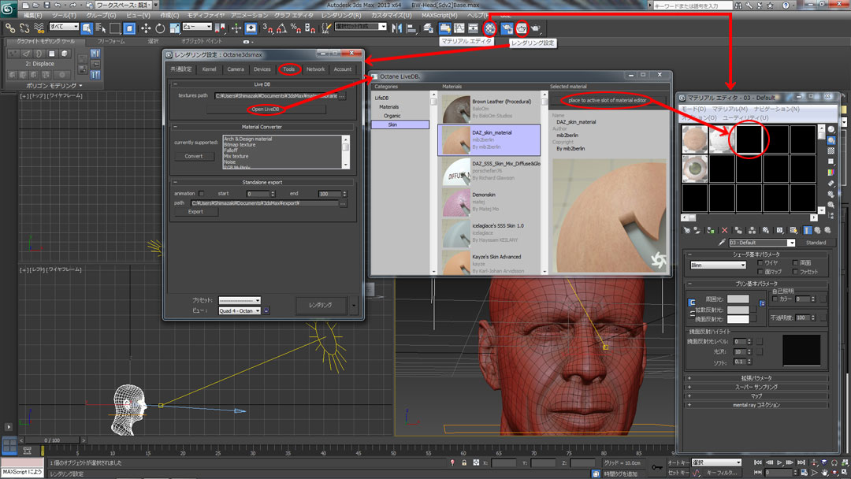The height and width of the screenshot is (479, 851).
Task: Toggle the Percent Snap icon
Action: point(295,28)
